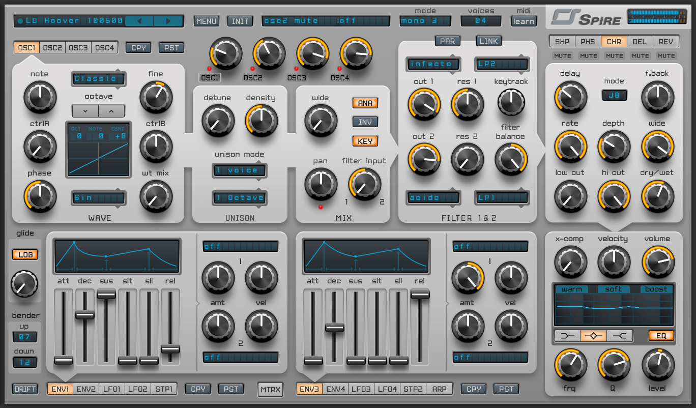The width and height of the screenshot is (696, 408).
Task: Select the left soft-saturation curve icon
Action: pos(567,335)
